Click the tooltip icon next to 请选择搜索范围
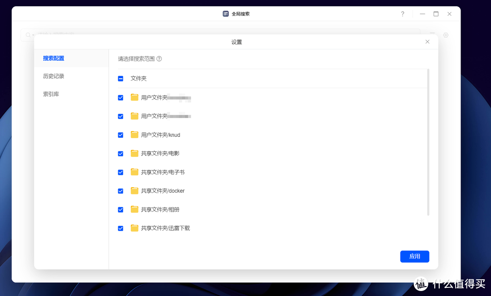 click(158, 58)
